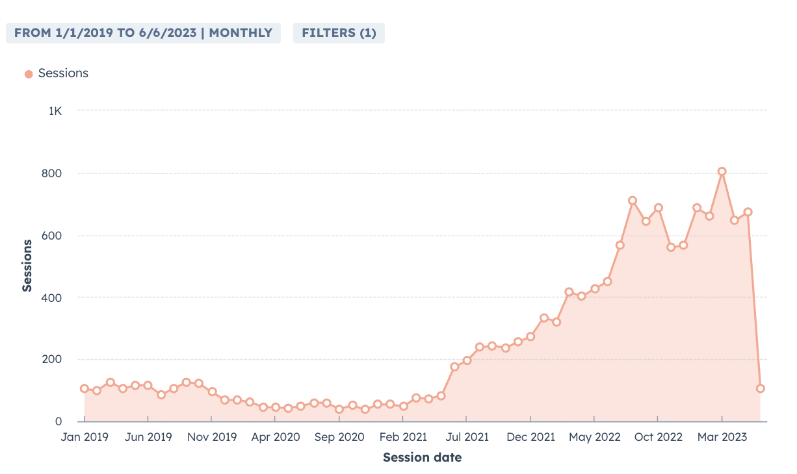Viewport: 797px width, 474px height.
Task: Click the 'Session date' x-axis title
Action: (422, 458)
